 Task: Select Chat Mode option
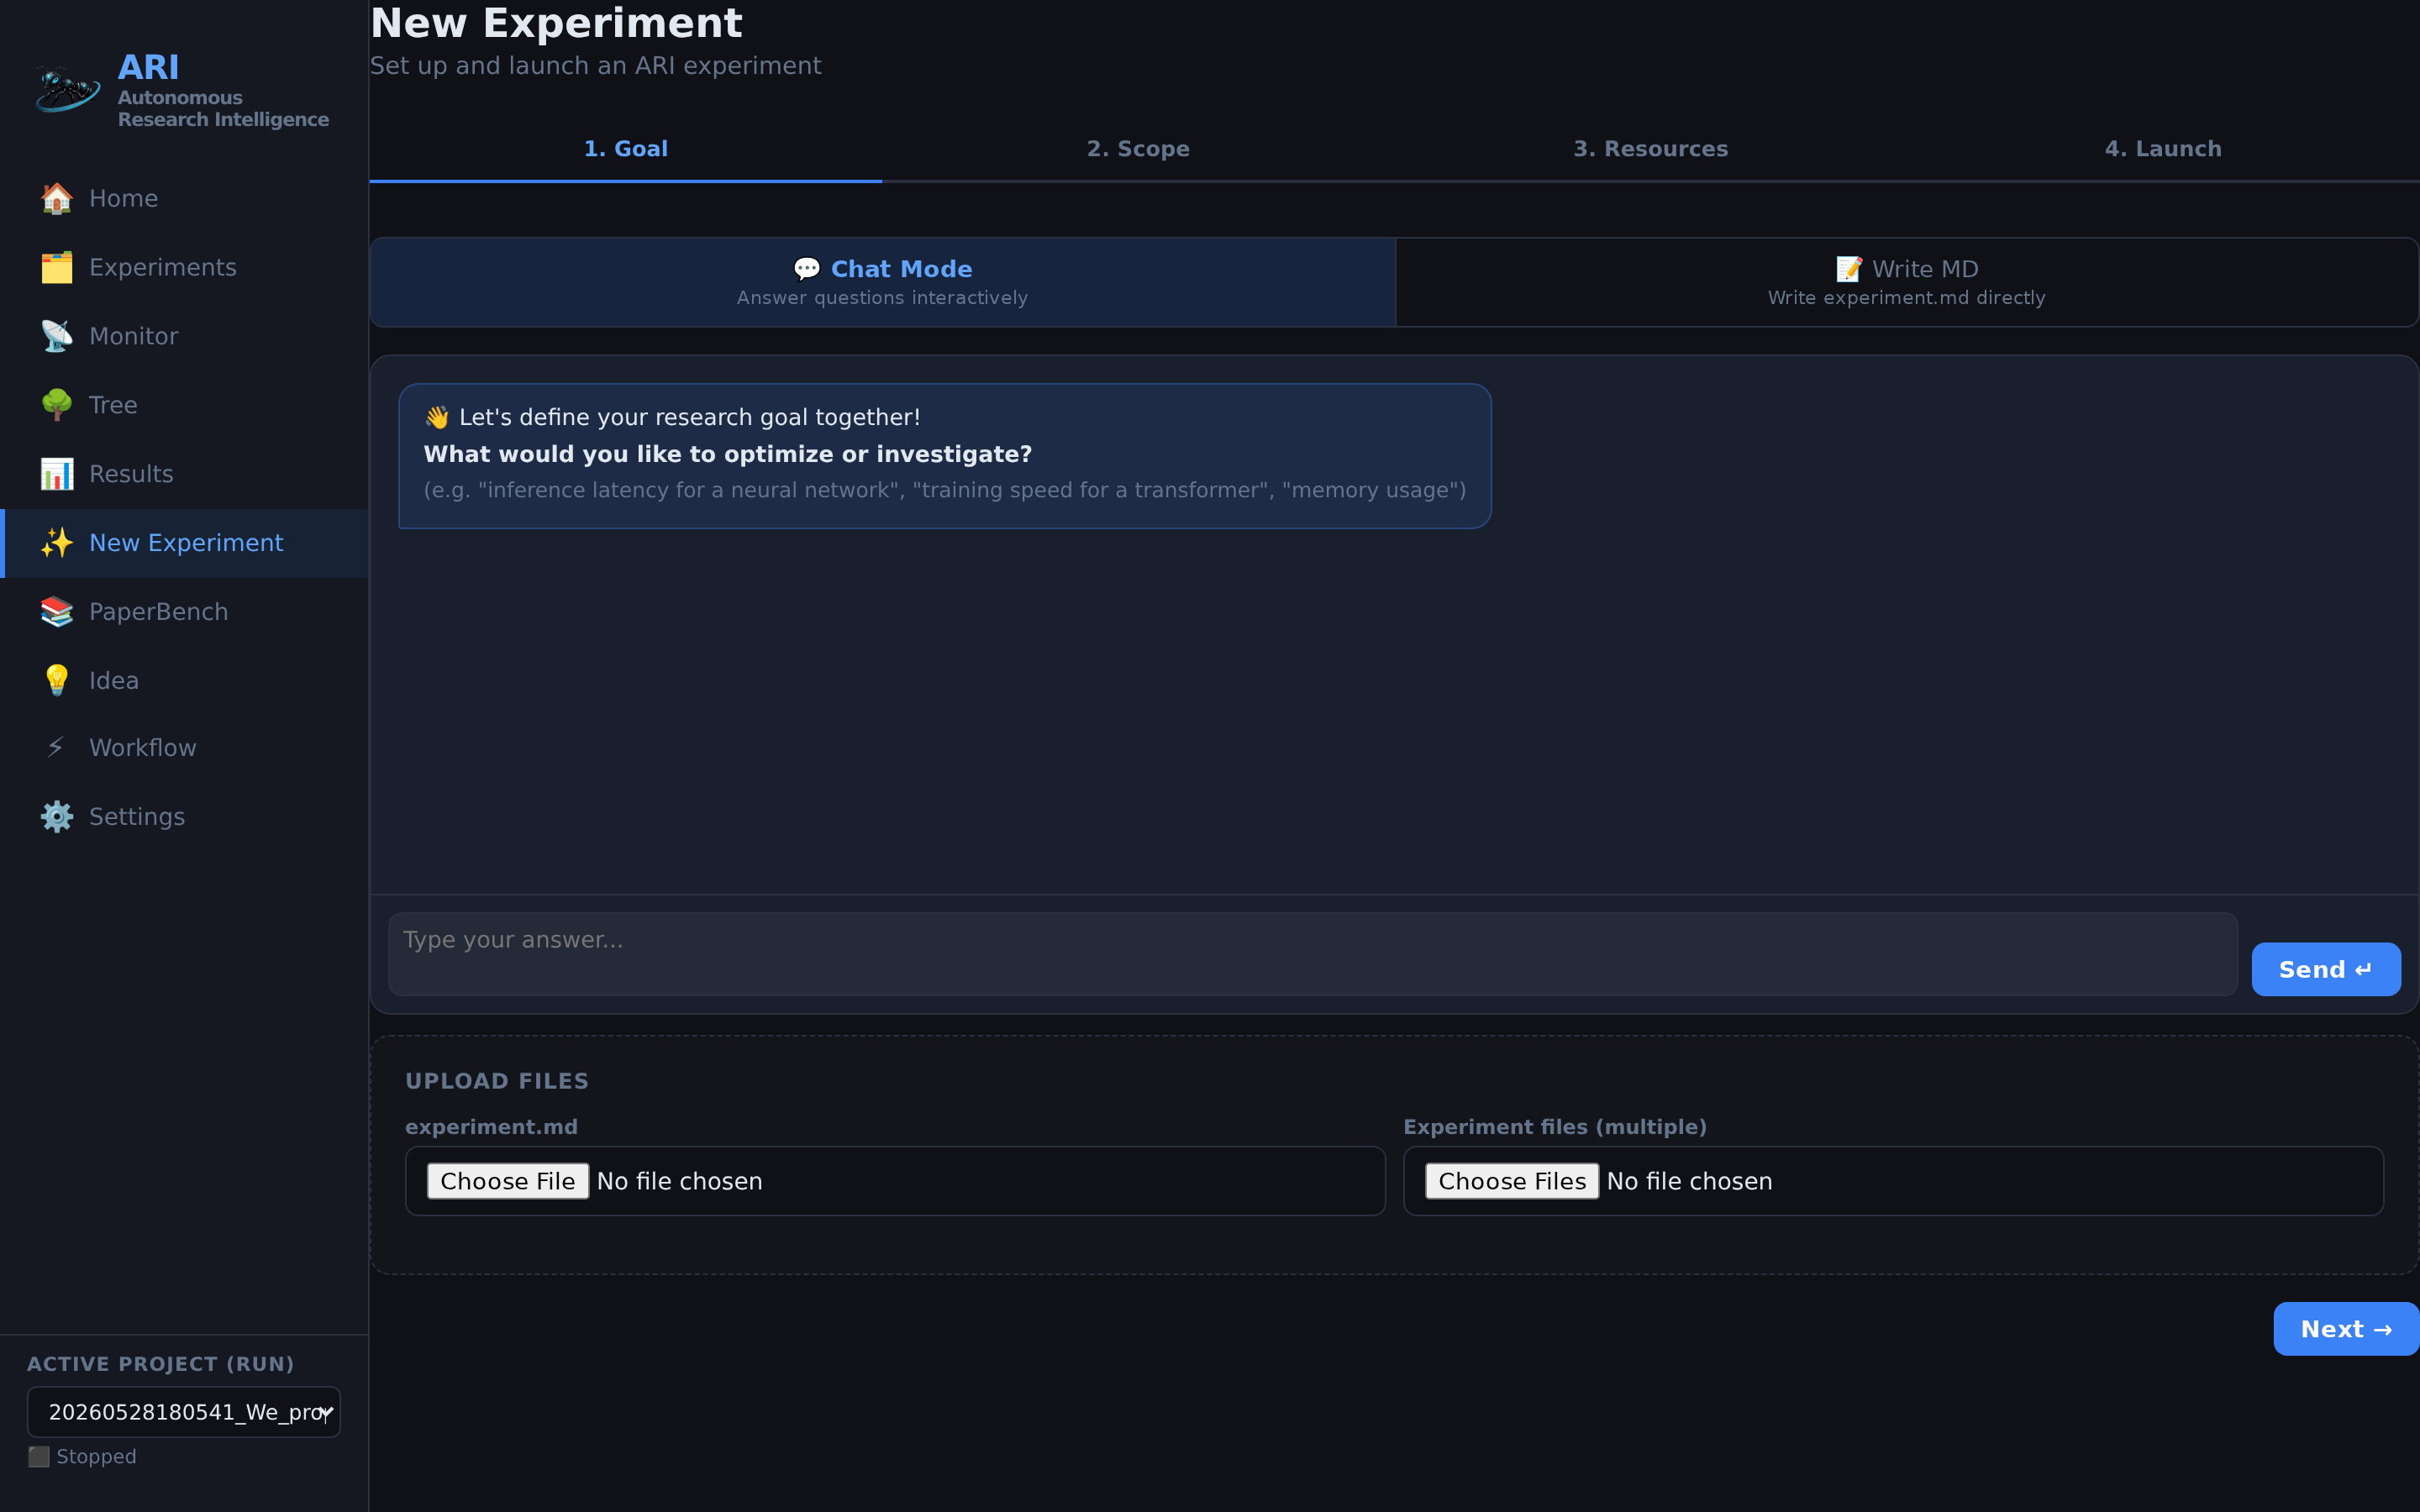[x=883, y=282]
